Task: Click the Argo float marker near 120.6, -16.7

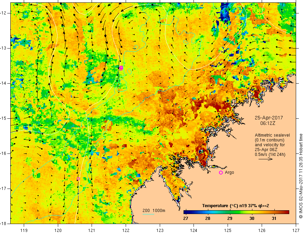Action: pos(78,179)
